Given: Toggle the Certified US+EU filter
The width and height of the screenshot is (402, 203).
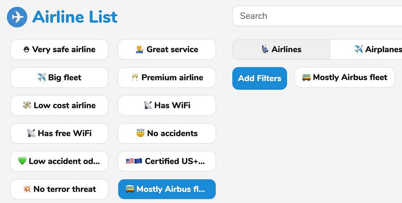Looking at the screenshot, I should 167,161.
